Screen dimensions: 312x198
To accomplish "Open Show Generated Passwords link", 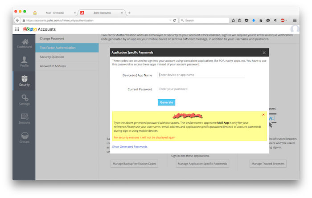I will point(130,146).
